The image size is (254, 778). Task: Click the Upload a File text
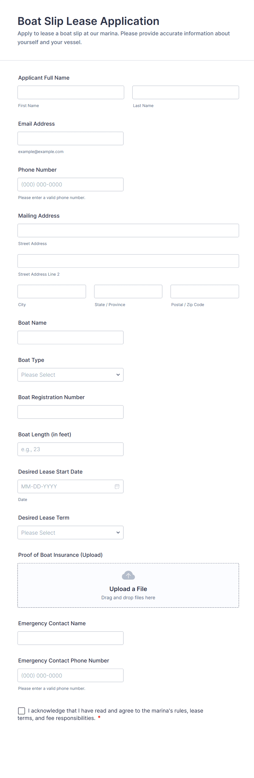click(128, 589)
